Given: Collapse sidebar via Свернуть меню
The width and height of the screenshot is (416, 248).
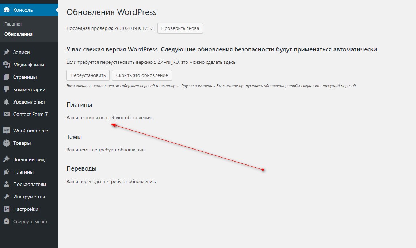Looking at the screenshot, I should pos(29,221).
